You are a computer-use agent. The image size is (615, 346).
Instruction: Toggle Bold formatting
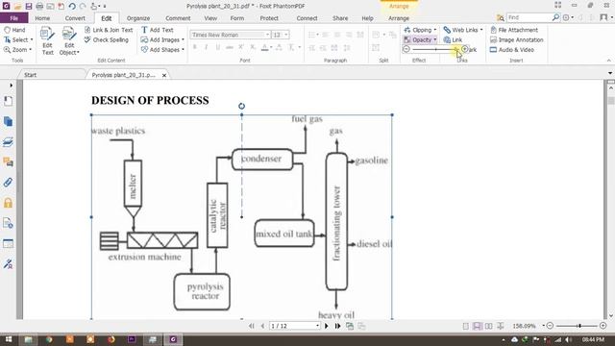point(194,47)
